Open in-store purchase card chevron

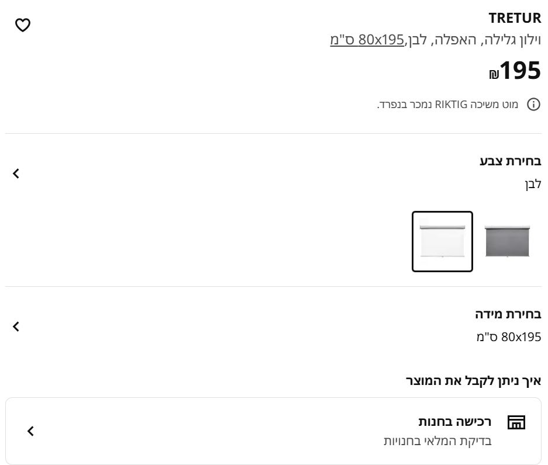30,431
